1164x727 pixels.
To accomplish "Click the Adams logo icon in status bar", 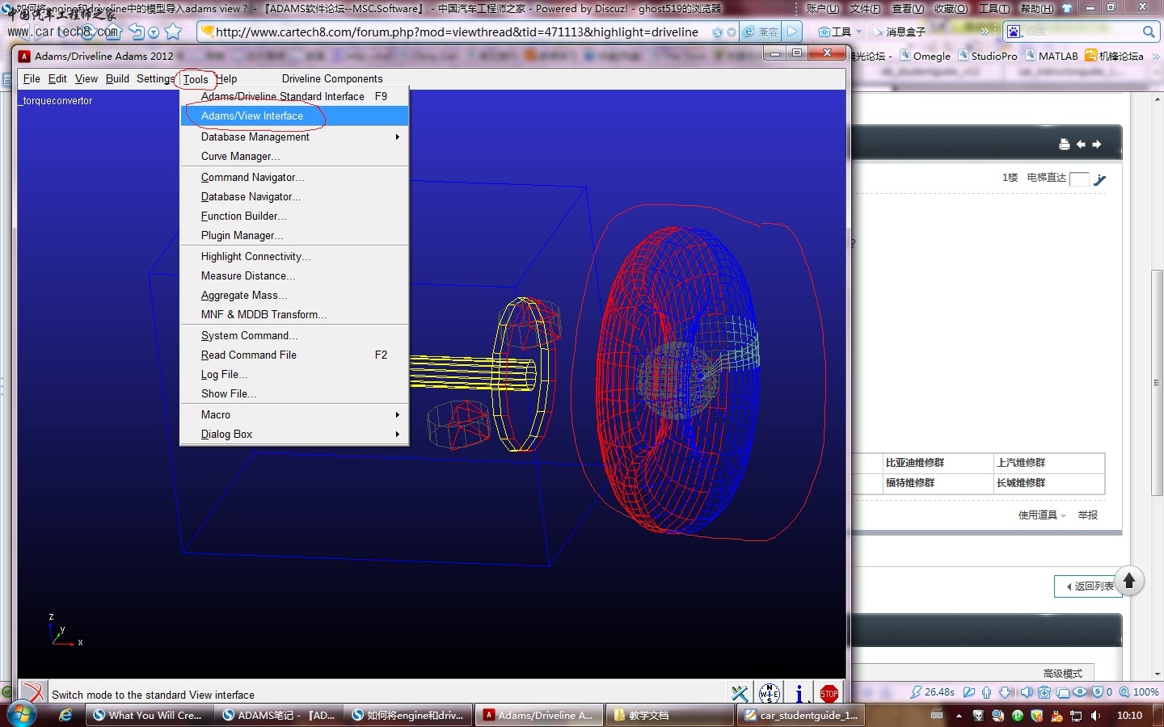I will 32,692.
